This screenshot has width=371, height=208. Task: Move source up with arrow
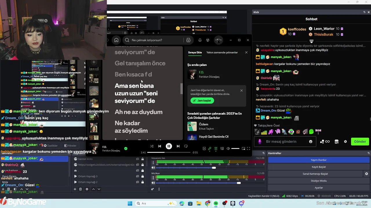pyautogui.click(x=93, y=189)
